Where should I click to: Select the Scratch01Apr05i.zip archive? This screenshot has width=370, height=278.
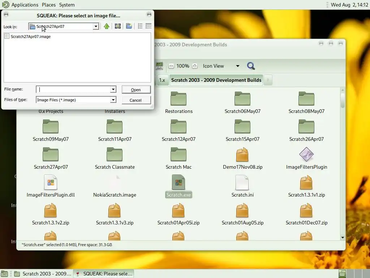178,214
